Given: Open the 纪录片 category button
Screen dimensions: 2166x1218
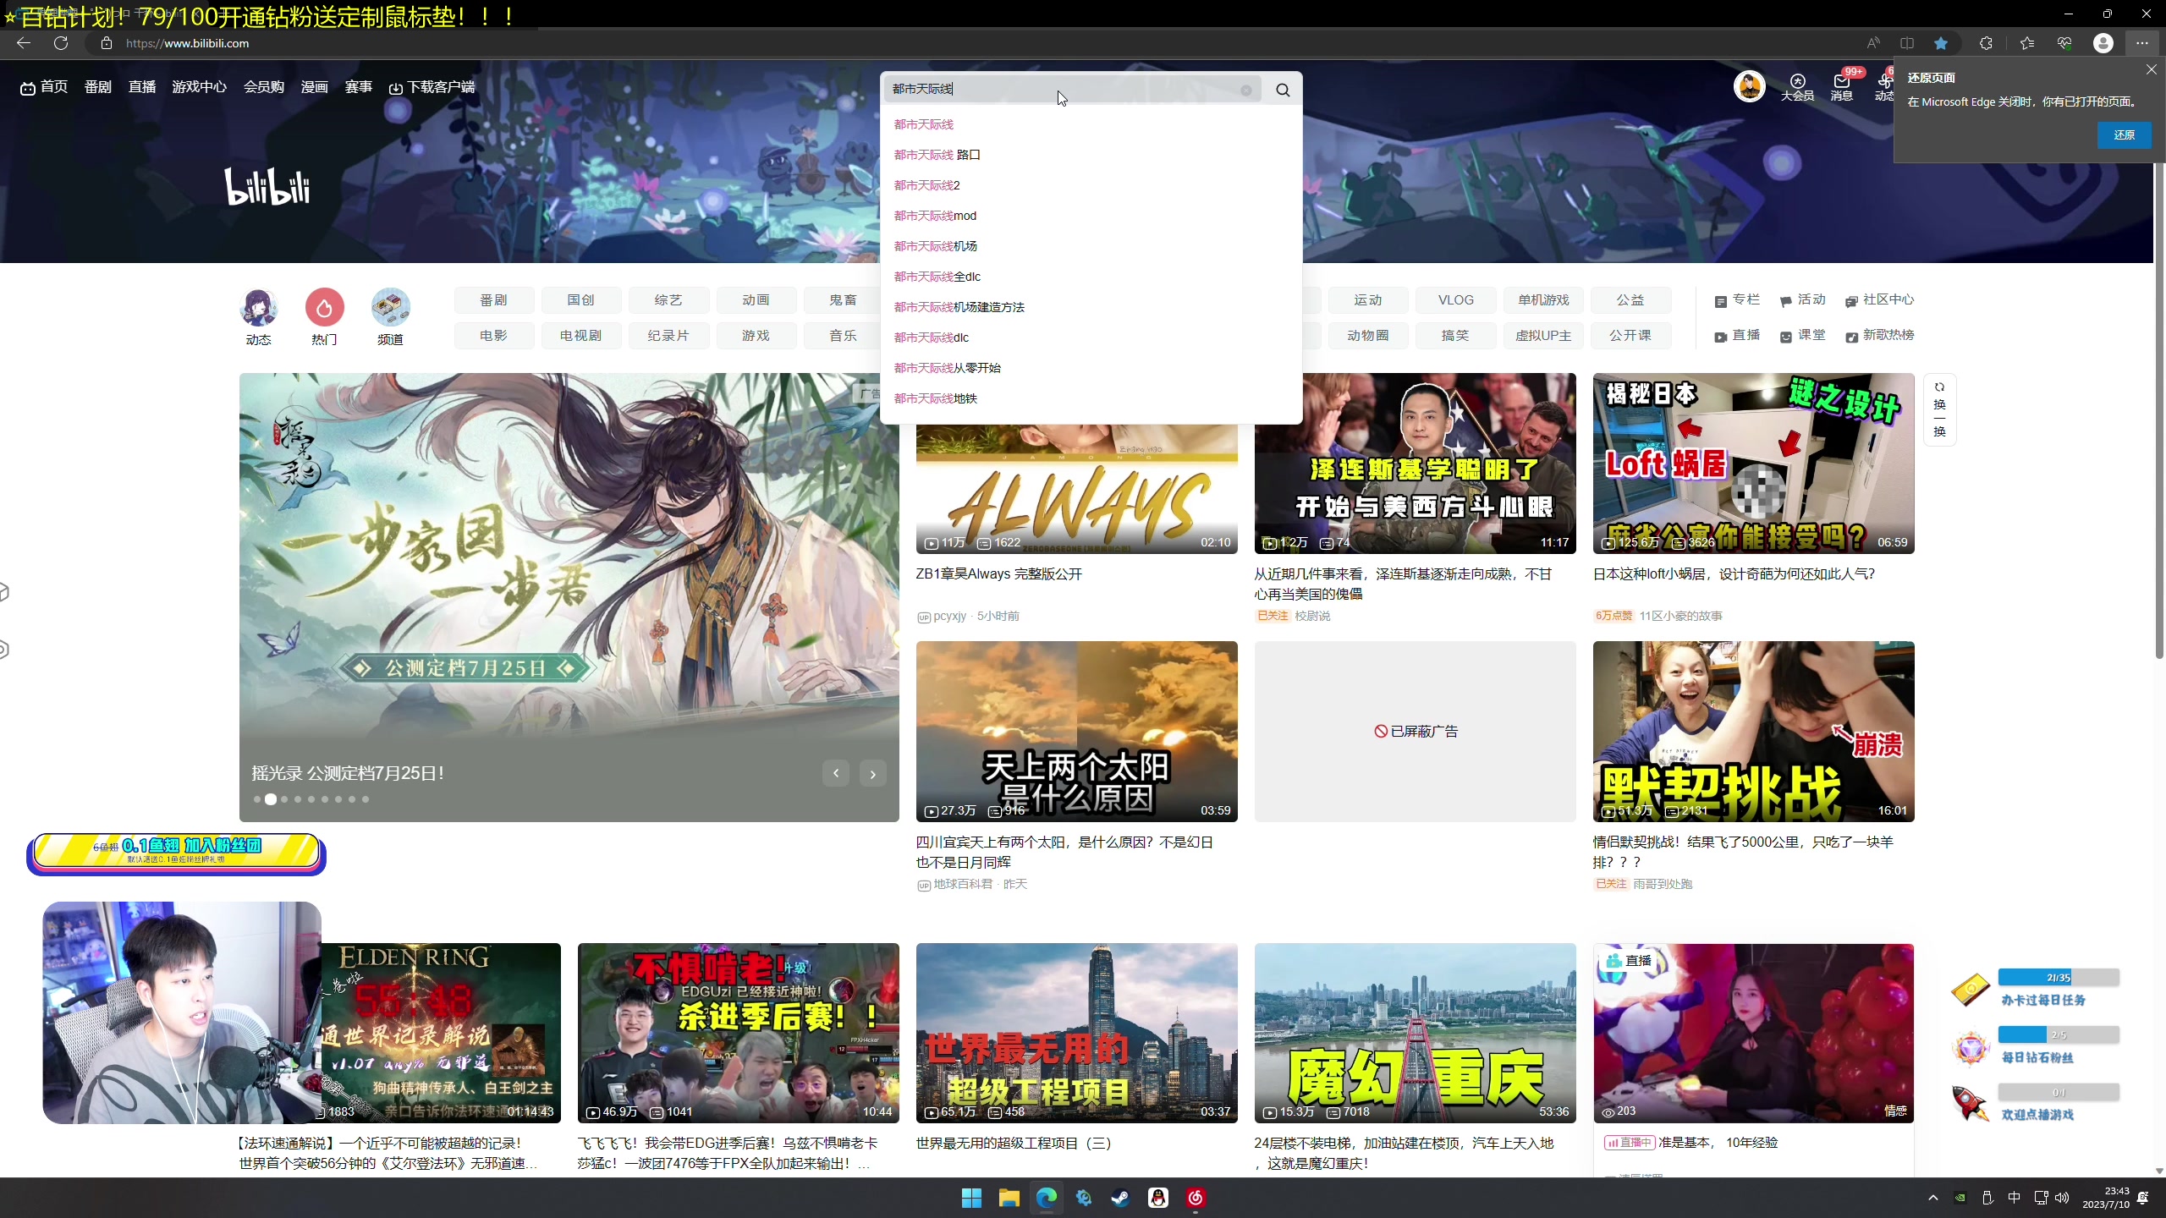Looking at the screenshot, I should pyautogui.click(x=668, y=336).
